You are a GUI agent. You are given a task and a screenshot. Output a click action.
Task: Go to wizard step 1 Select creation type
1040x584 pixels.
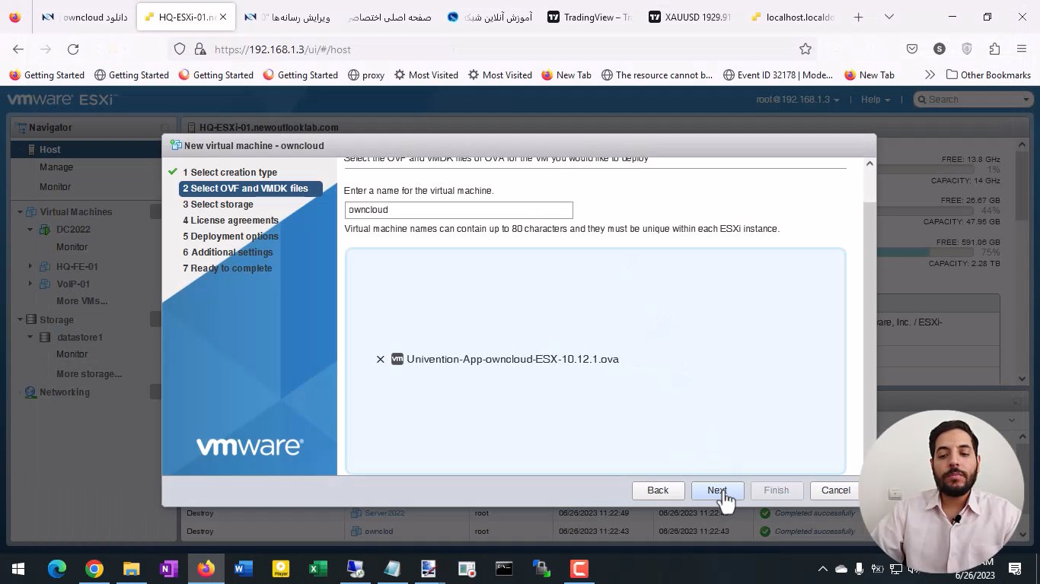point(229,173)
